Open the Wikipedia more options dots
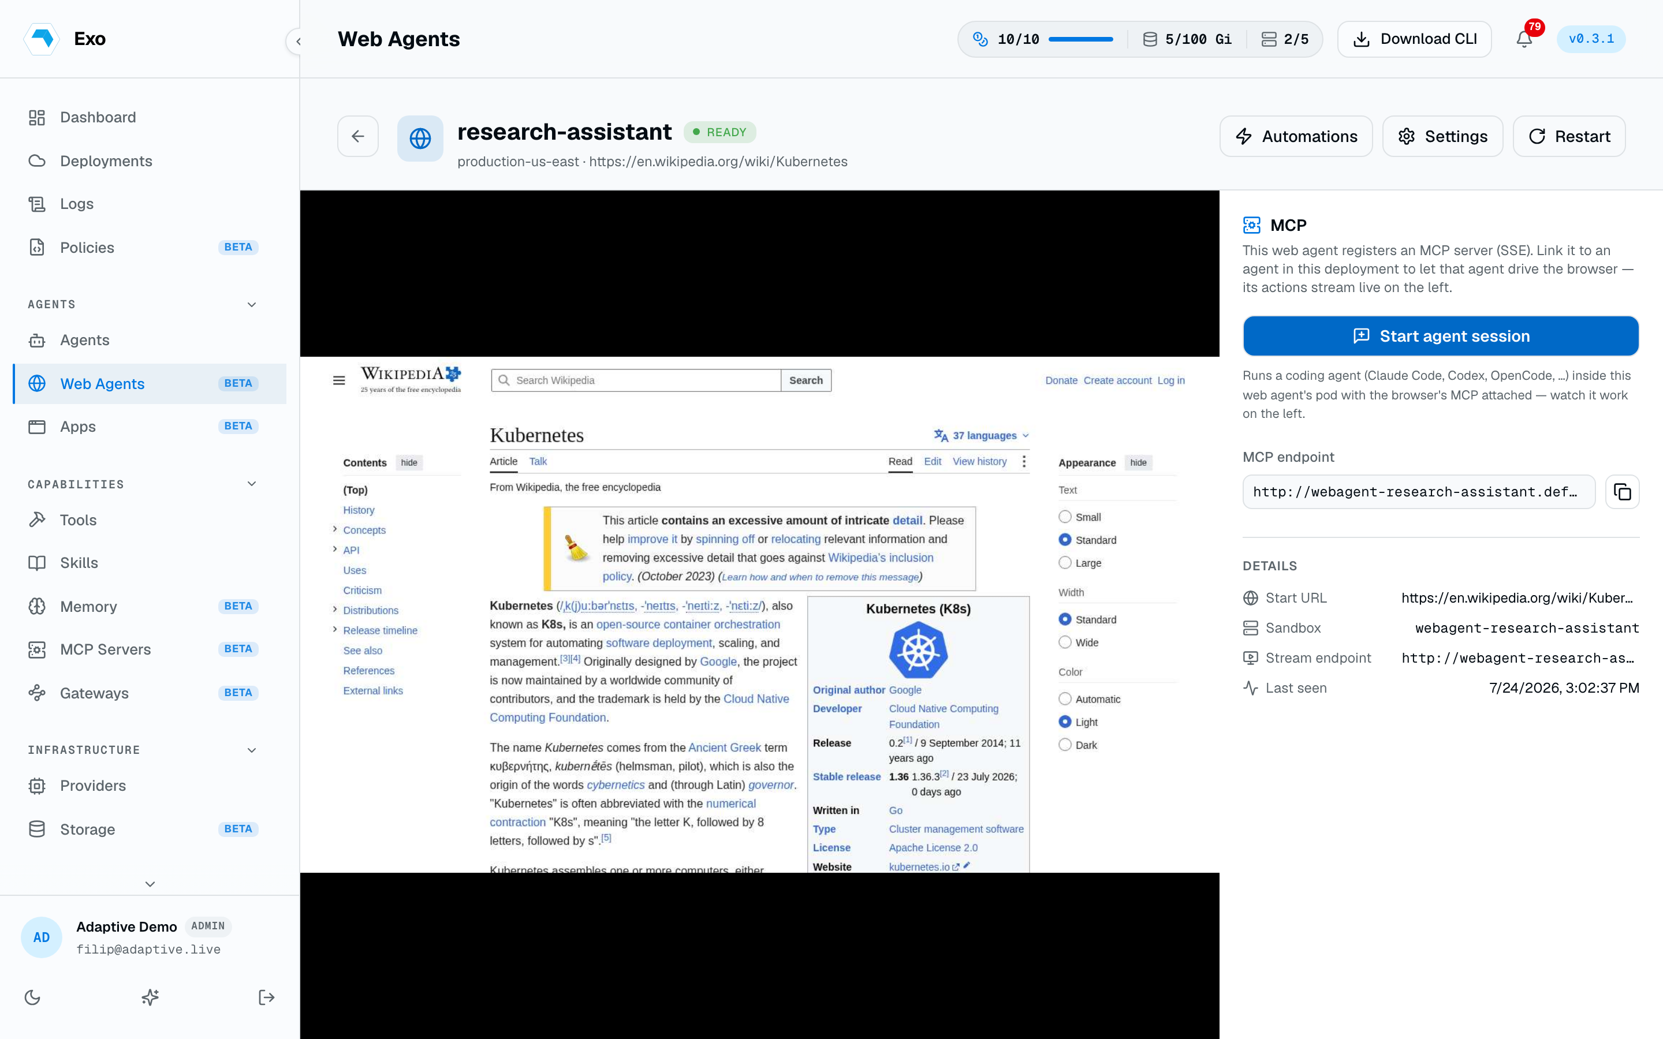This screenshot has width=1663, height=1039. 1024,462
